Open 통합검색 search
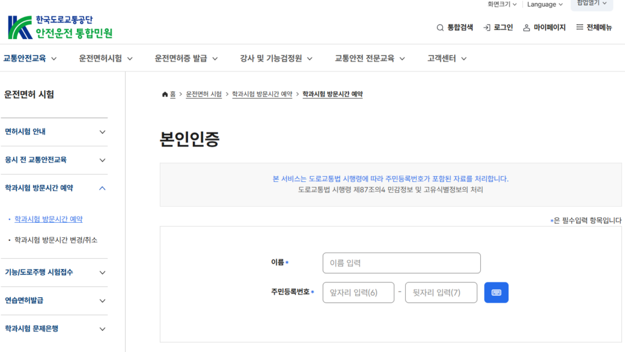Image resolution: width=625 pixels, height=352 pixels. point(455,27)
